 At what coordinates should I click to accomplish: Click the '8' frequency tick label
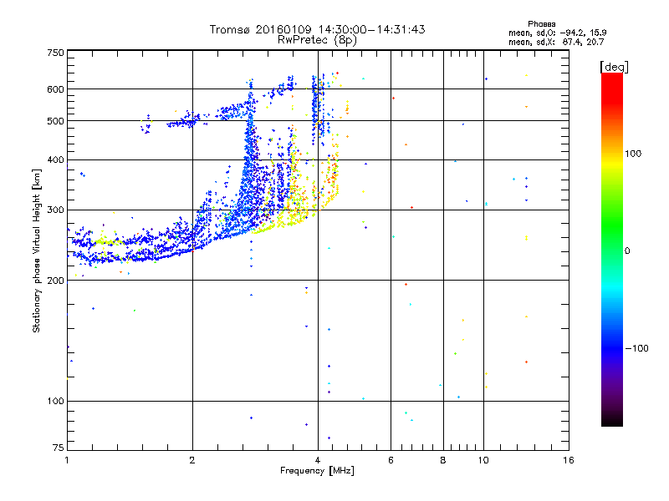(443, 460)
